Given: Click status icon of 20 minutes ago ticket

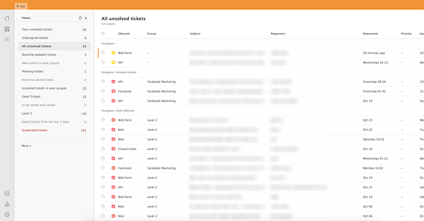Looking at the screenshot, I should pos(113,53).
